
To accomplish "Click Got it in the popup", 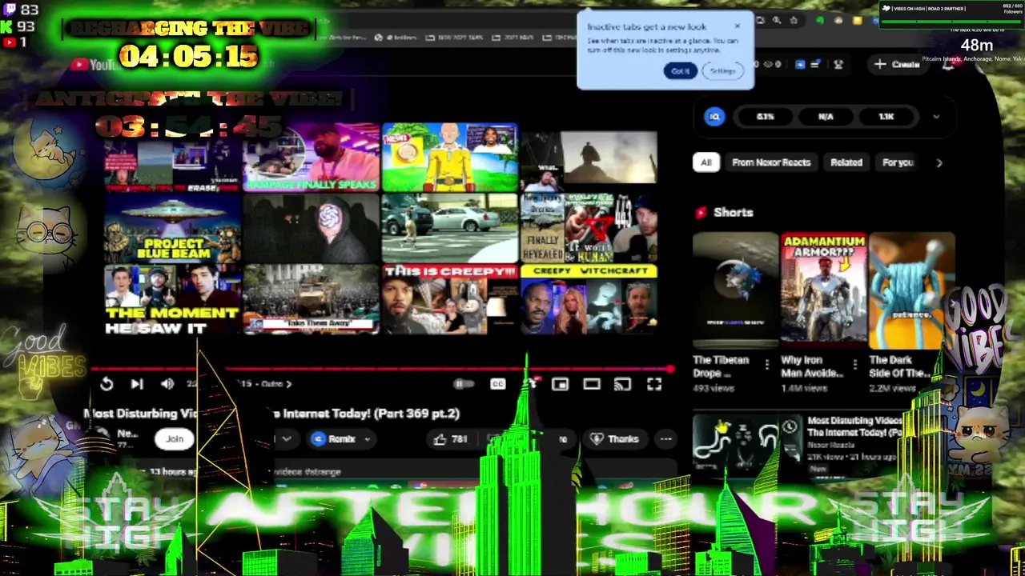I will 680,71.
